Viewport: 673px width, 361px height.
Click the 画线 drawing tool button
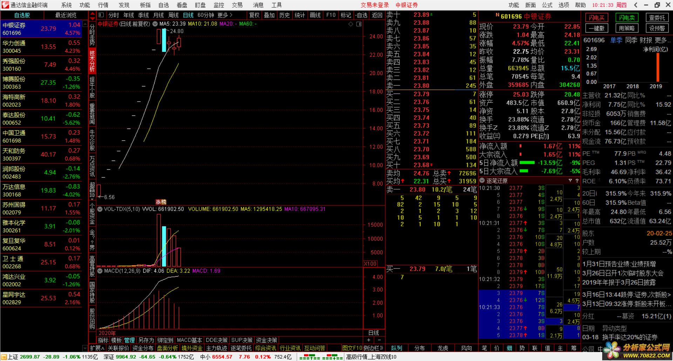(315, 15)
